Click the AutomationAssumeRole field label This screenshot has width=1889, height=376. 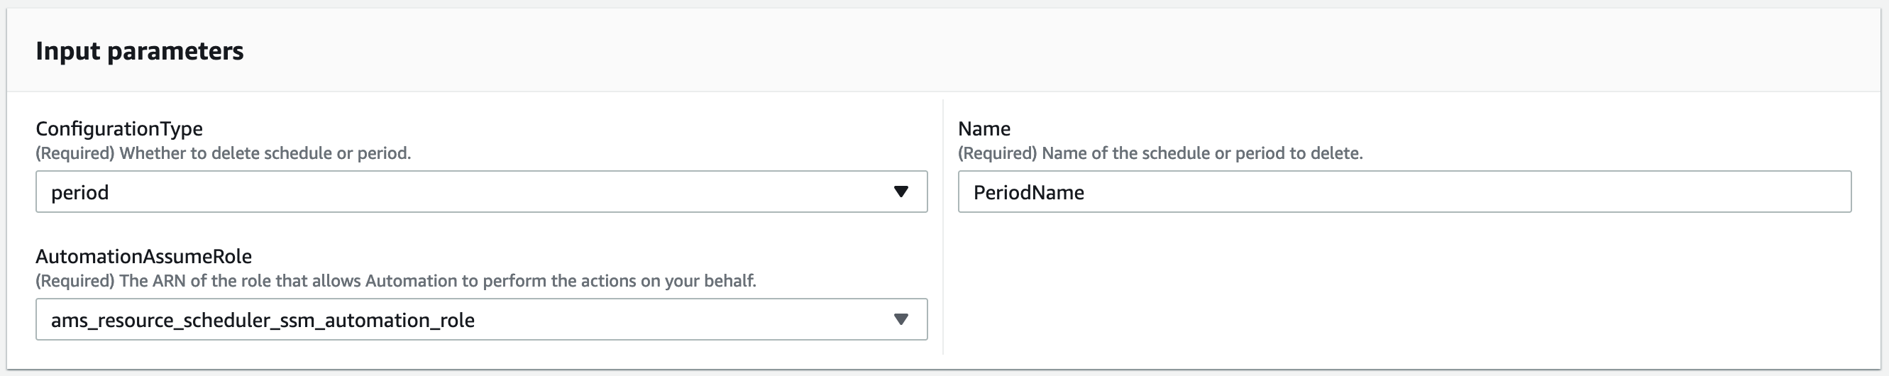(x=144, y=257)
